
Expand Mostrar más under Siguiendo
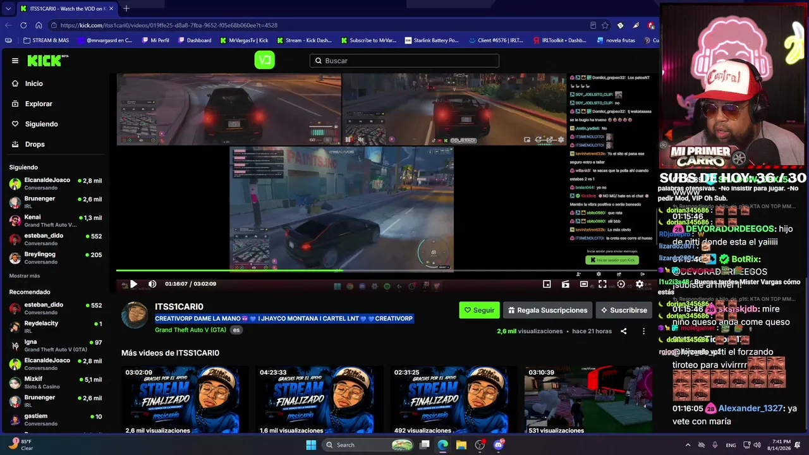click(25, 276)
